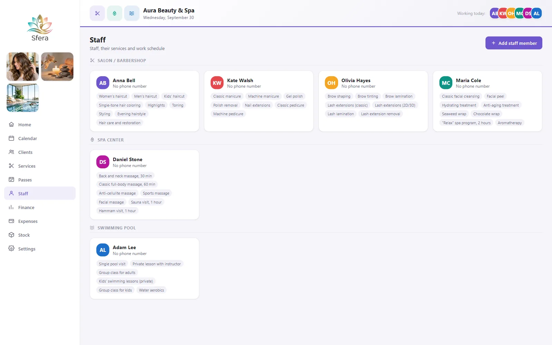
Task: Click Kate Walsh's KW avatar on her card
Action: [217, 83]
